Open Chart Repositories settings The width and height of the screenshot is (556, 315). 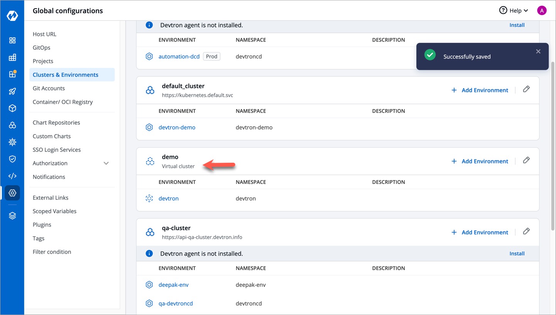(56, 123)
